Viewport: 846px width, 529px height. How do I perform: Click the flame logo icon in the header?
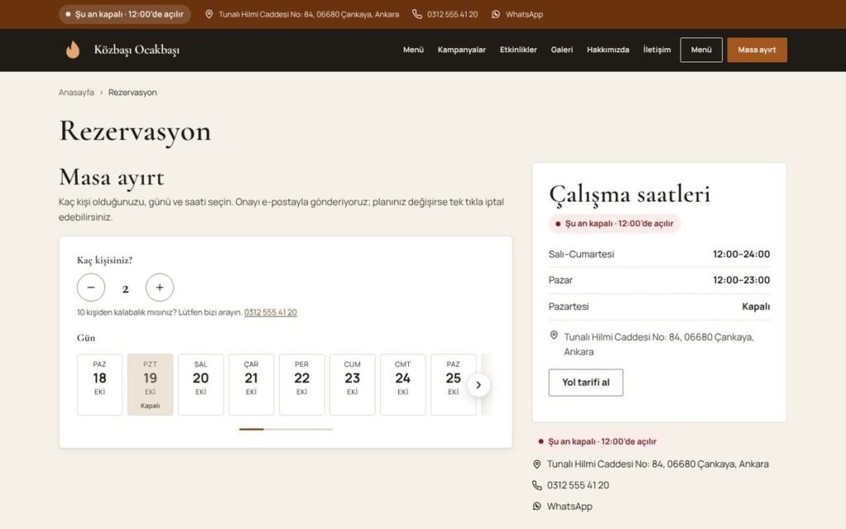[x=73, y=50]
